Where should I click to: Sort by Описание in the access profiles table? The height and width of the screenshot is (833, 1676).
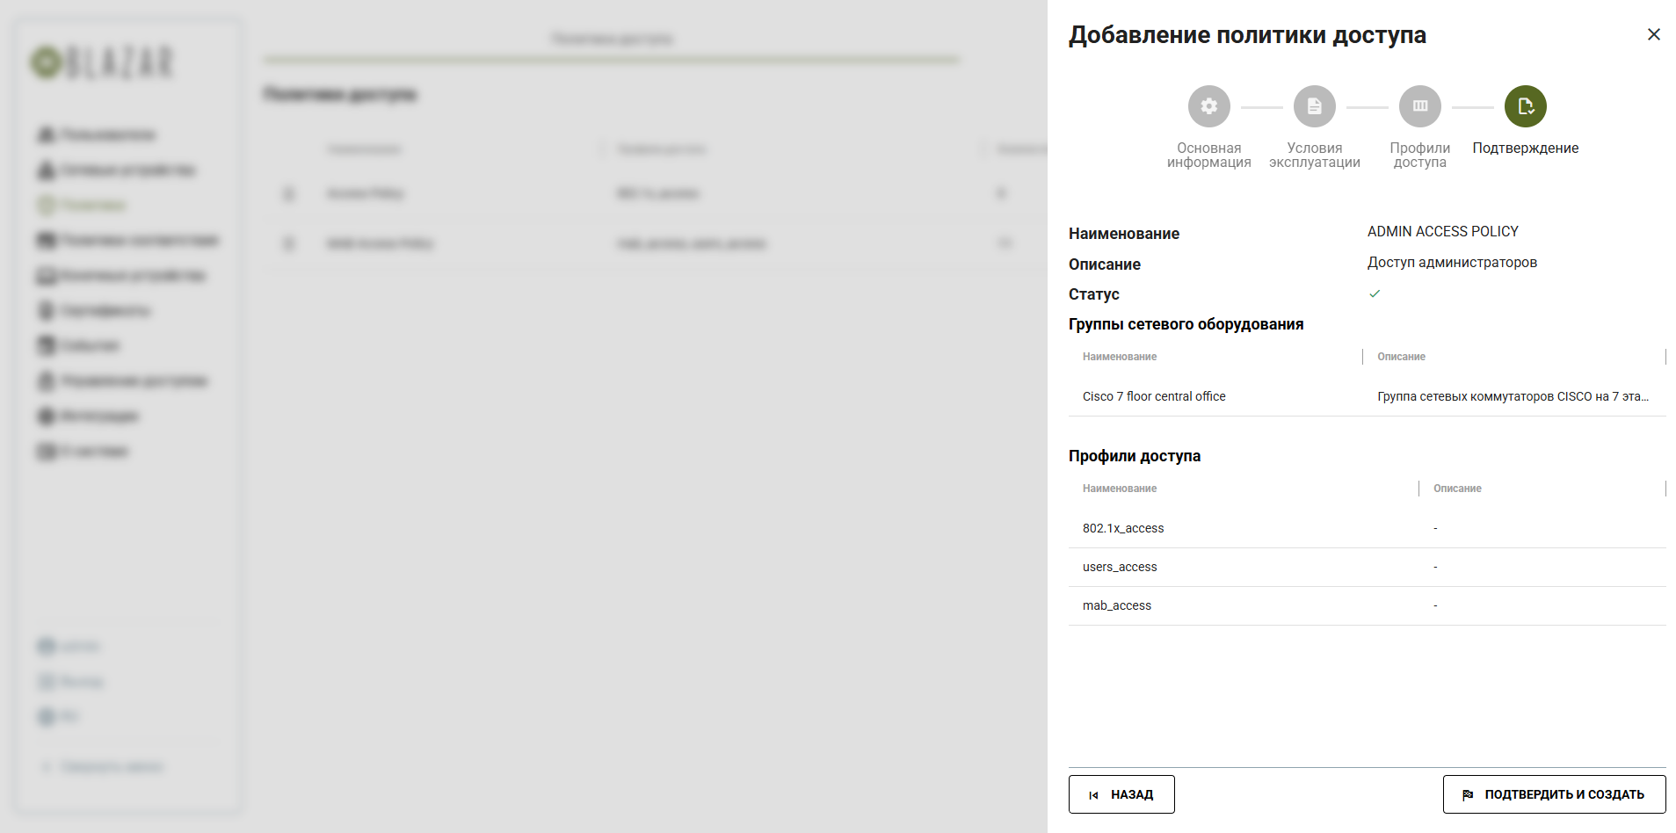click(x=1457, y=489)
